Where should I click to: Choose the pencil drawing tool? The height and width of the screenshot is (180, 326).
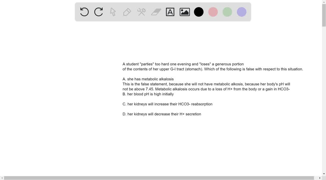(127, 12)
